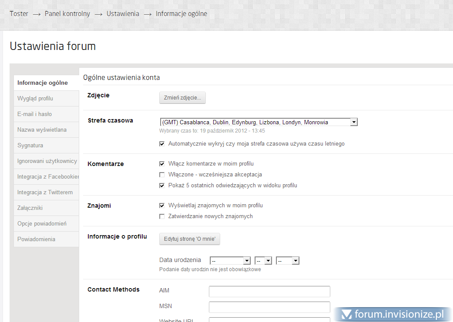Screen dimensions: 453x322
Task: Enable 'Zatwierdzanie nowych znajomych' checkbox
Action: pos(162,216)
